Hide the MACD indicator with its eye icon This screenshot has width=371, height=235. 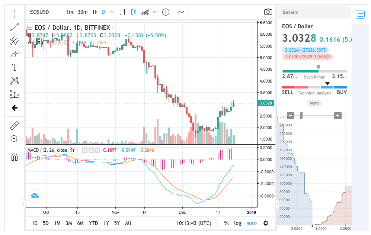pyautogui.click(x=85, y=150)
